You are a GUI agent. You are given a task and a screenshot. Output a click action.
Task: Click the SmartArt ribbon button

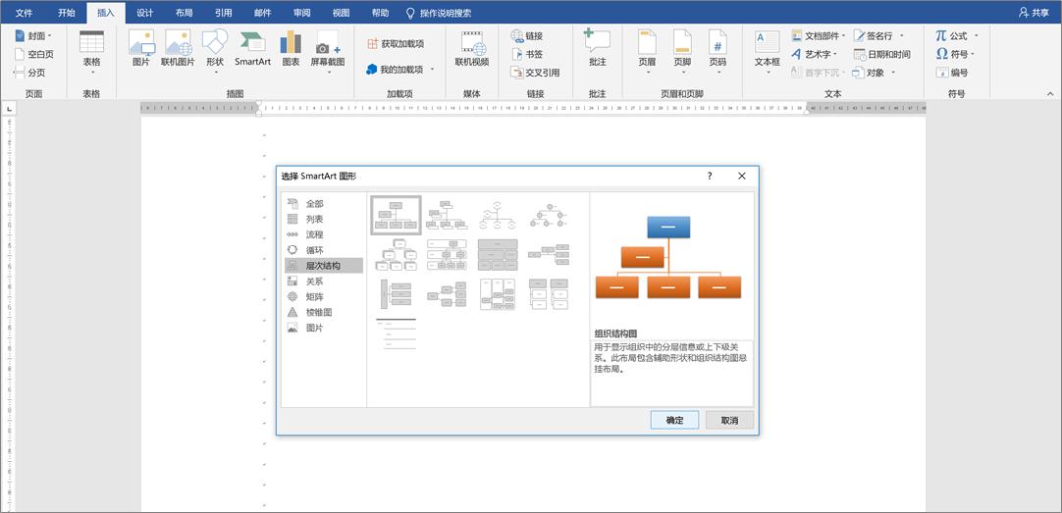point(252,49)
